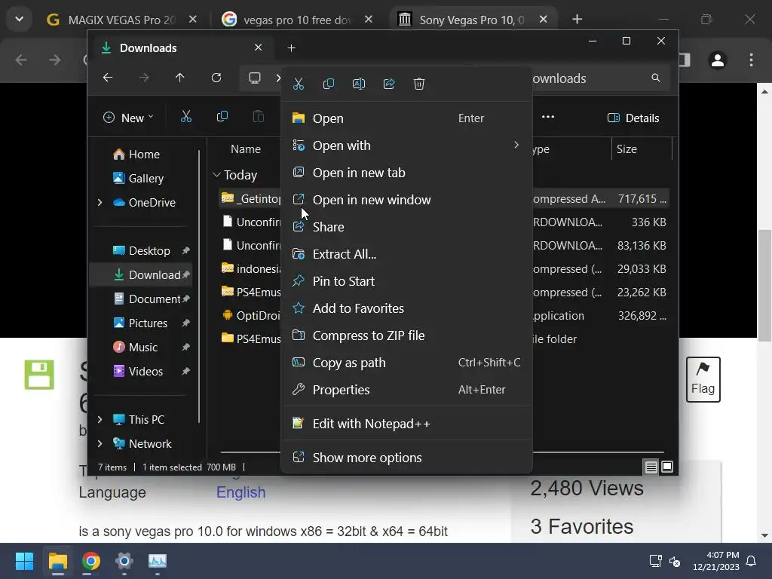Viewport: 772px width, 579px height.
Task: Select Pin to Start
Action: click(406, 280)
